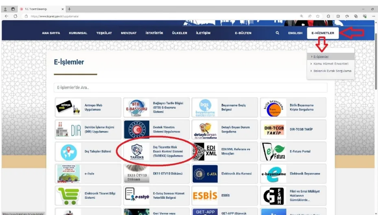
Task: Click the e-beyanname logo
Action: (274, 174)
